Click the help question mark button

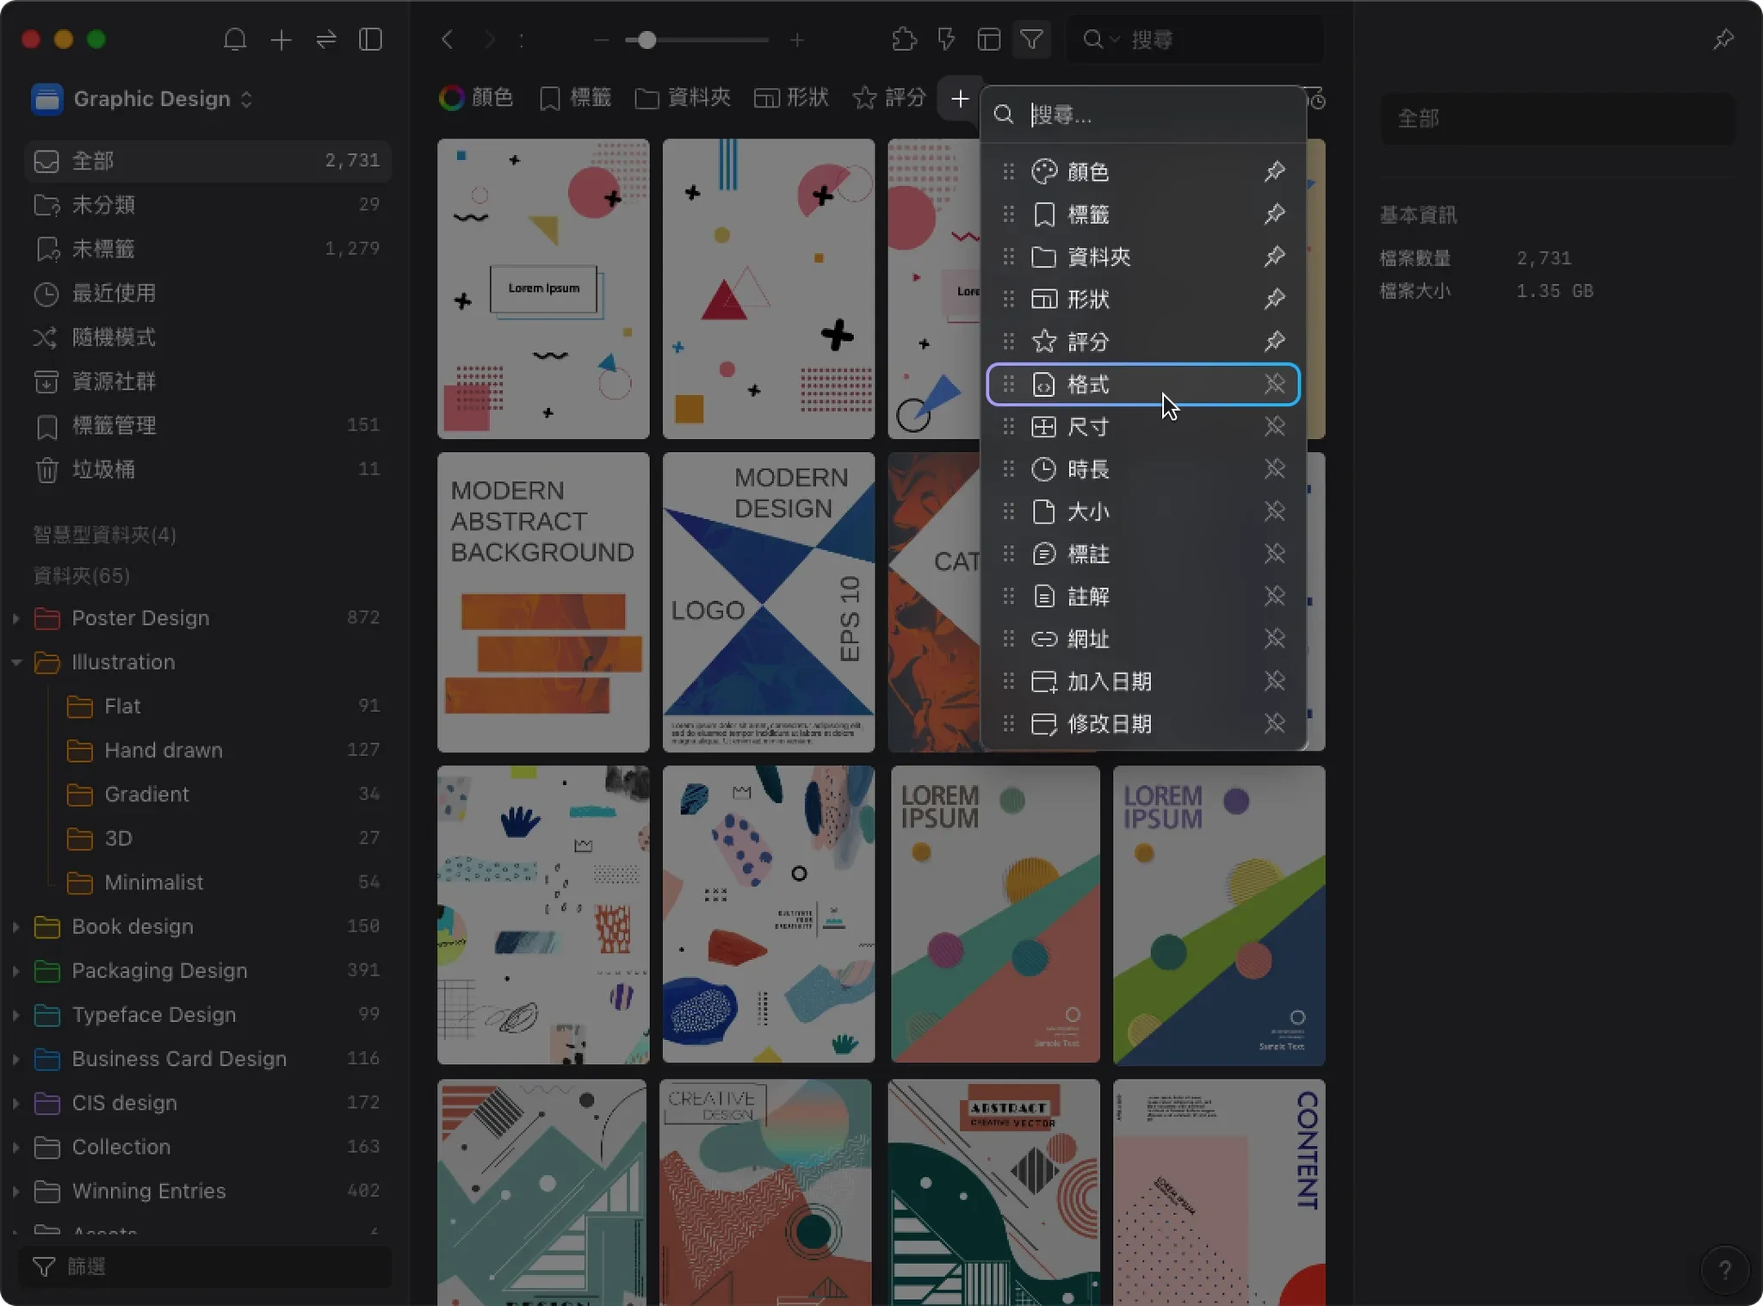pyautogui.click(x=1724, y=1269)
